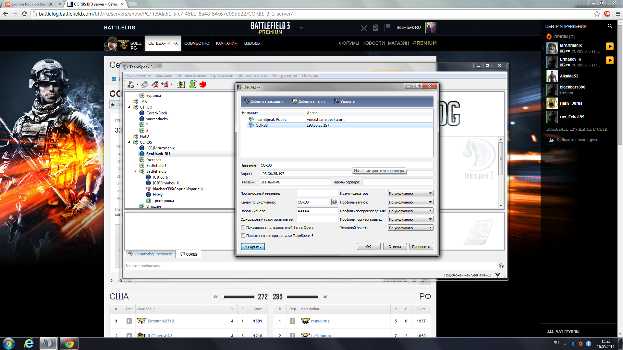The width and height of the screenshot is (623, 350).
Task: Open the Профиль воспроизведения dropdown
Action: point(410,211)
